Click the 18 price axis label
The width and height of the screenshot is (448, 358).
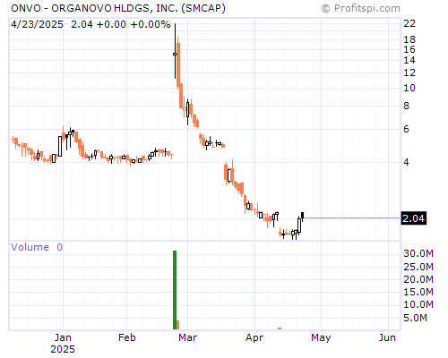coord(409,39)
